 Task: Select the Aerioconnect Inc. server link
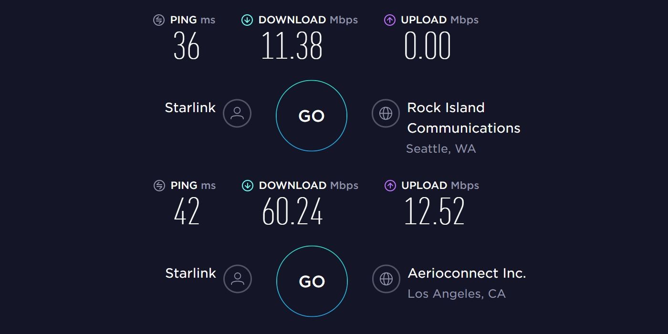pyautogui.click(x=466, y=273)
